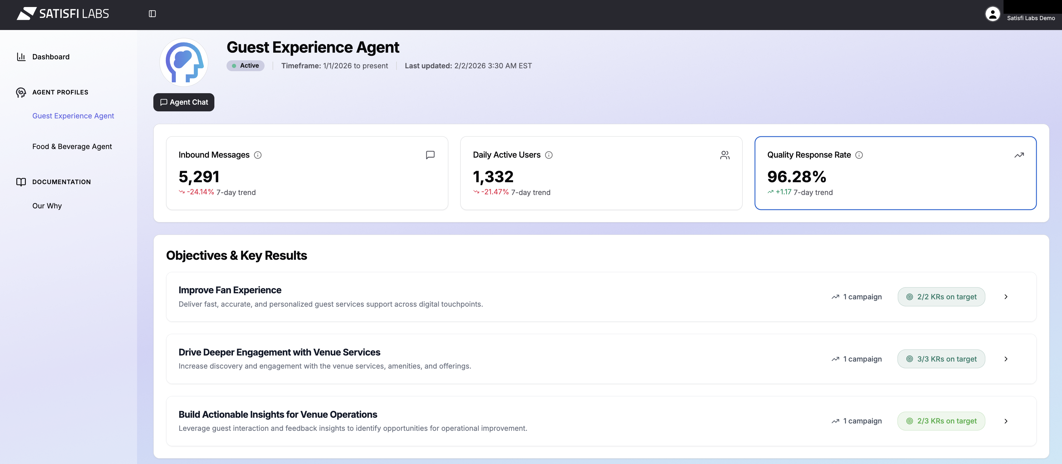
Task: Open the Agent Chat button
Action: pyautogui.click(x=184, y=102)
